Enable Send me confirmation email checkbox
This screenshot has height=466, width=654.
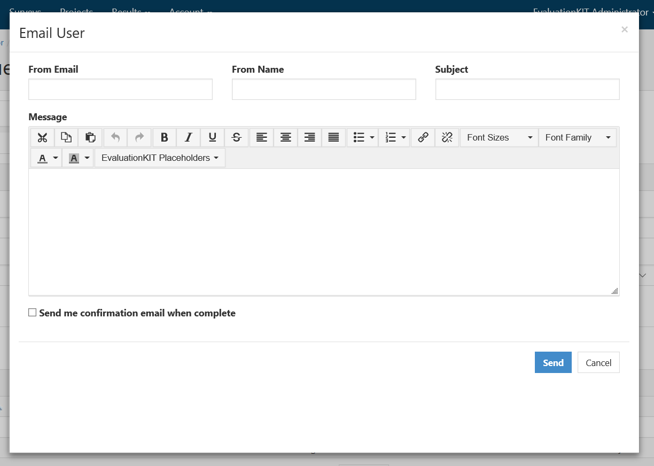coord(33,313)
